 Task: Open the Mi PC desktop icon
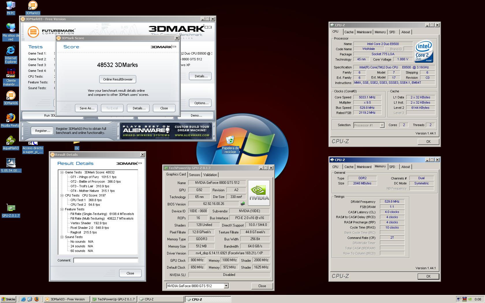(x=11, y=8)
